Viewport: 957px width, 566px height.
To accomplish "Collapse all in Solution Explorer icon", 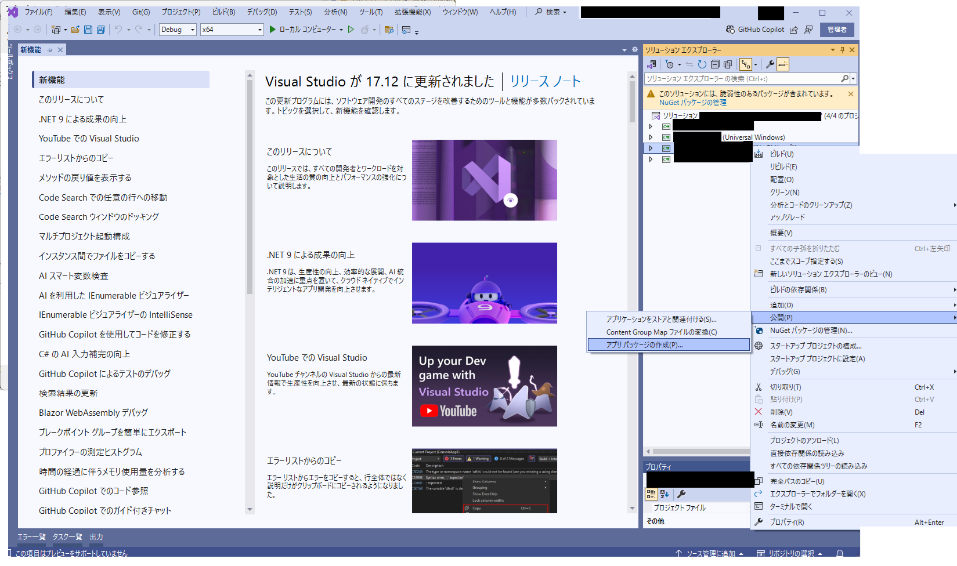I will pyautogui.click(x=715, y=64).
